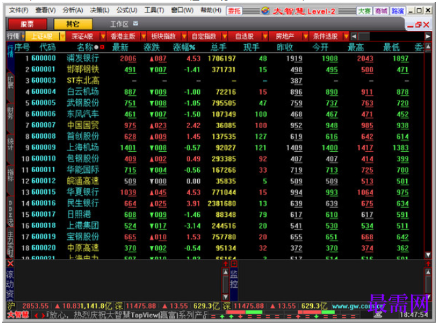Open the 分析(A) menu
This screenshot has height=324, width=441.
tap(72, 11)
